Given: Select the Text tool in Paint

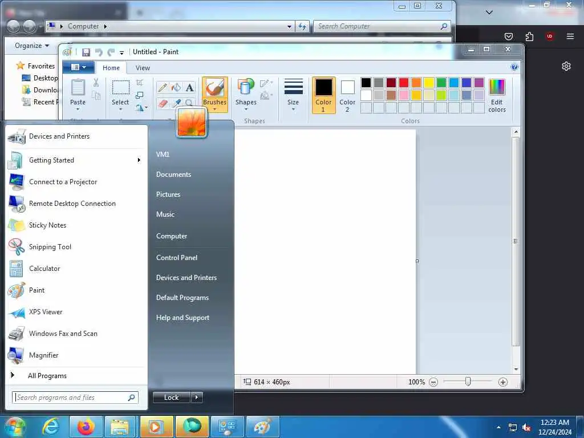Looking at the screenshot, I should pyautogui.click(x=189, y=88).
